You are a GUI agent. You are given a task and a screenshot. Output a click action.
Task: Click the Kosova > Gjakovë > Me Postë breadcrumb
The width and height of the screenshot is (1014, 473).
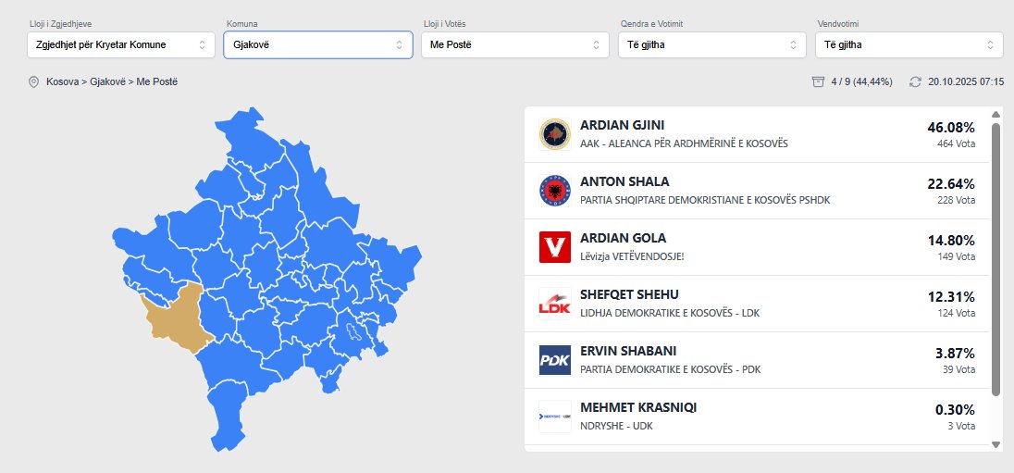tap(111, 82)
